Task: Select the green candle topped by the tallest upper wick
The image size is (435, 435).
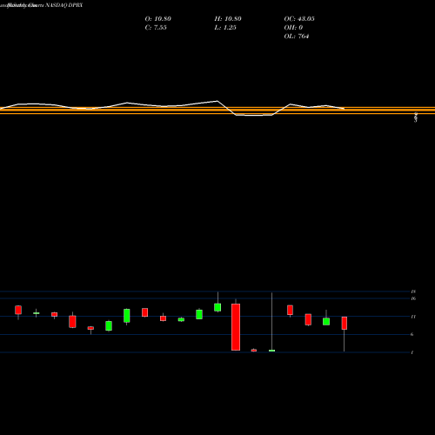Action: [x=272, y=351]
